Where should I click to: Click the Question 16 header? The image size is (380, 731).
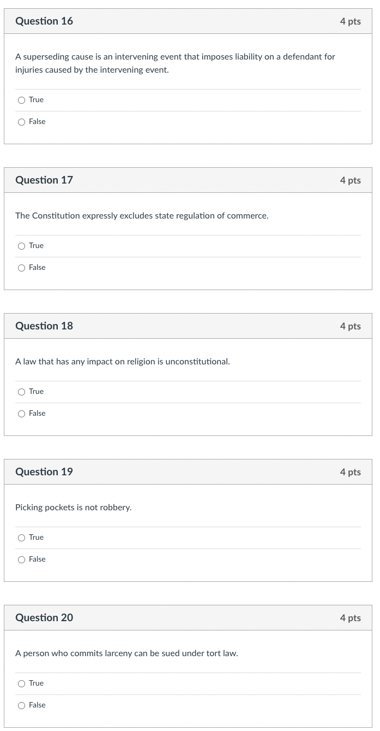[44, 21]
